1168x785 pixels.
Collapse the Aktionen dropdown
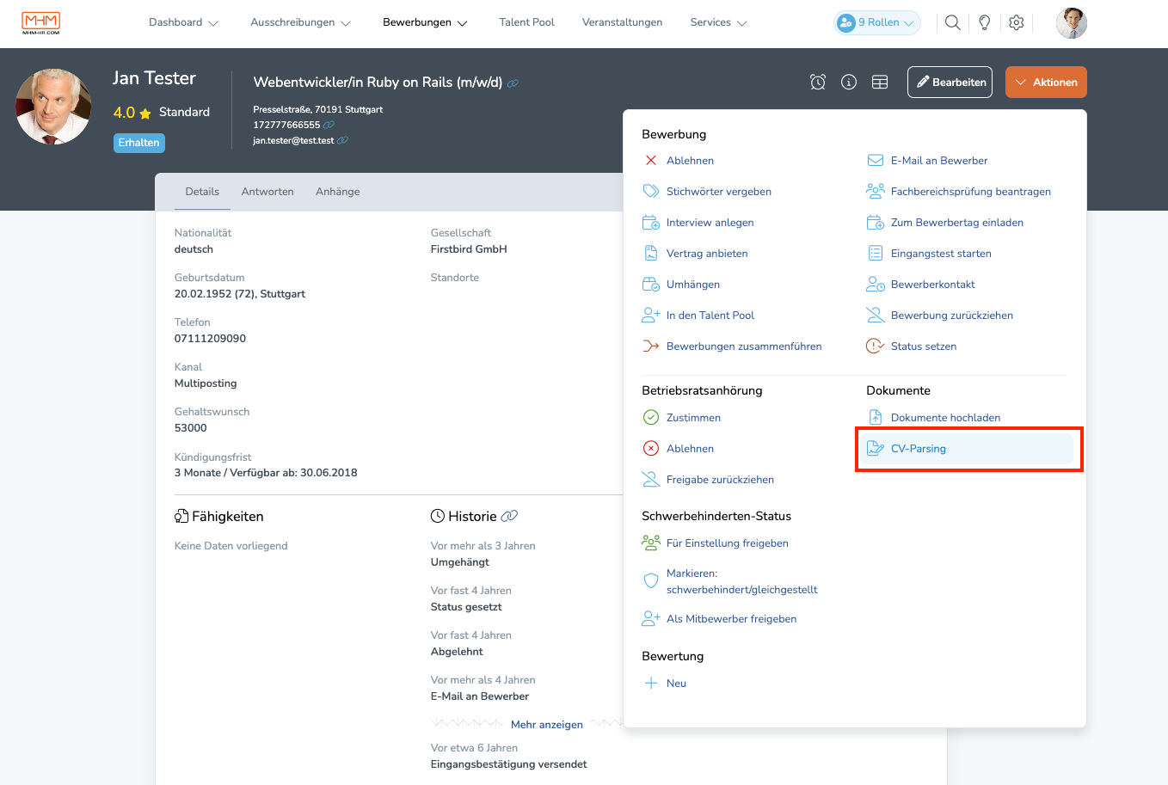coord(1046,83)
